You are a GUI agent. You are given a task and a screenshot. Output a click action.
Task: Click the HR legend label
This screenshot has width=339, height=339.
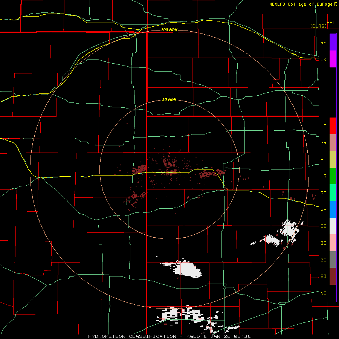pyautogui.click(x=323, y=176)
